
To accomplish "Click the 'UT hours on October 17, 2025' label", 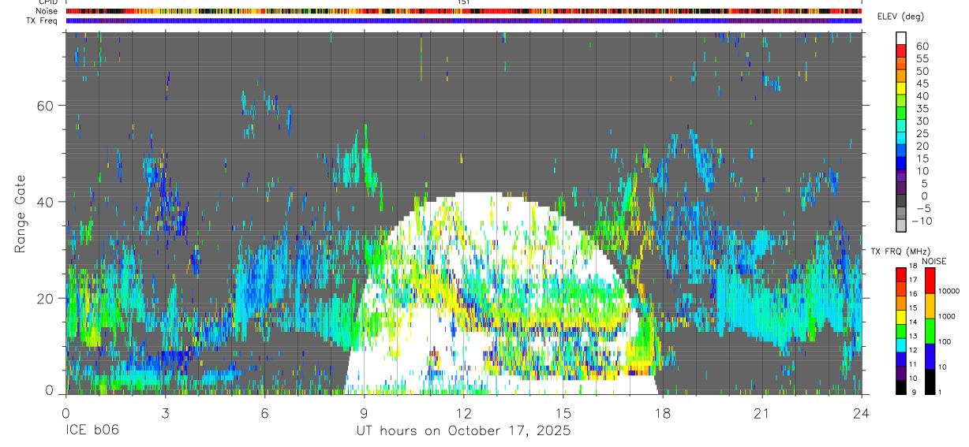I will point(463,431).
